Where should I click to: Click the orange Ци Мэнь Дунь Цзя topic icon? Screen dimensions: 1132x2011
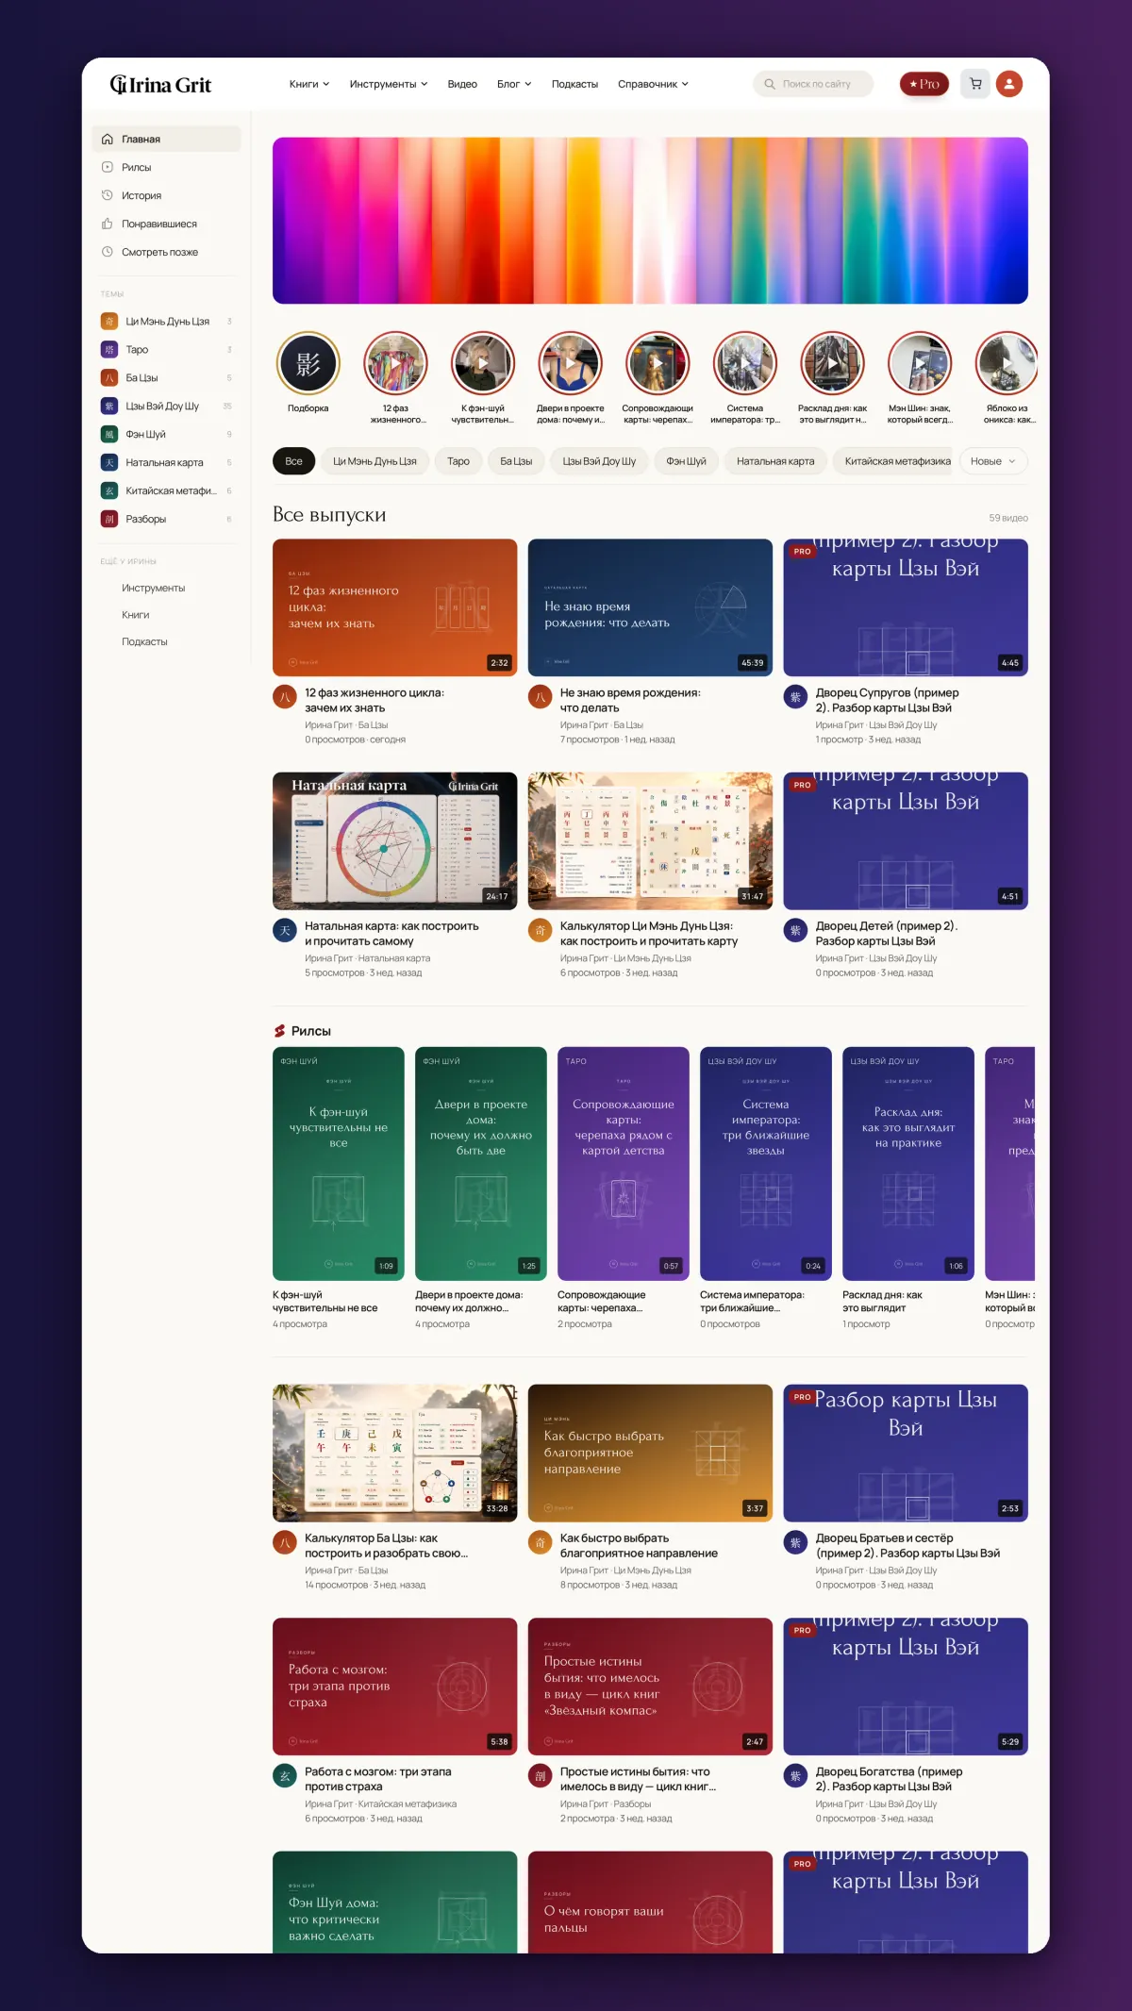[109, 322]
